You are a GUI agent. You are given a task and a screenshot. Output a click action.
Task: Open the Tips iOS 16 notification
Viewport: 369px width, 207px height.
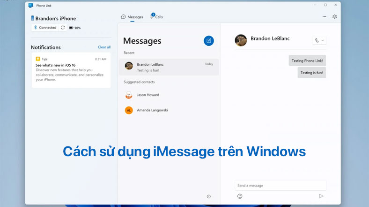pyautogui.click(x=71, y=70)
